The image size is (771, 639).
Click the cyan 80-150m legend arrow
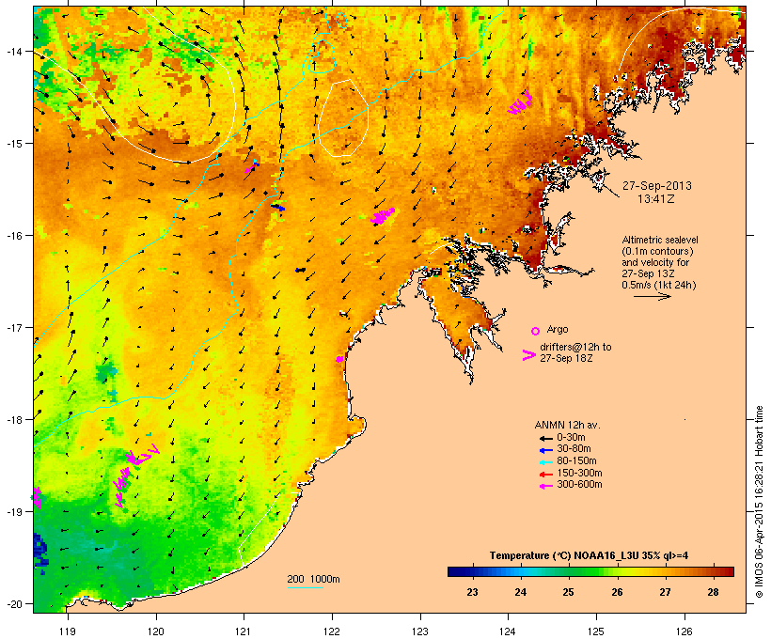(x=545, y=462)
